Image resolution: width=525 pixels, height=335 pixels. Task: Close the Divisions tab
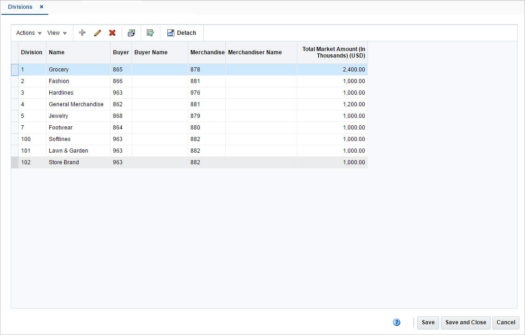click(41, 6)
